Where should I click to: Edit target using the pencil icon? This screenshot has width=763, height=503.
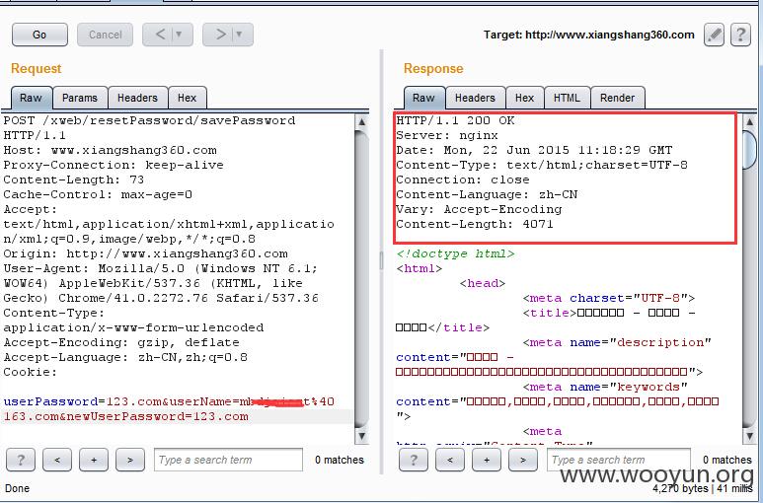[x=714, y=35]
